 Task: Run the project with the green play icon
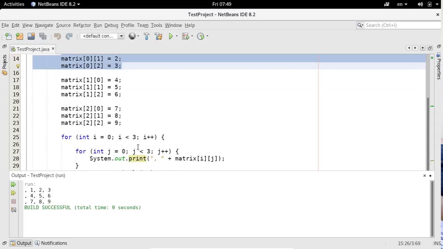pos(171,36)
